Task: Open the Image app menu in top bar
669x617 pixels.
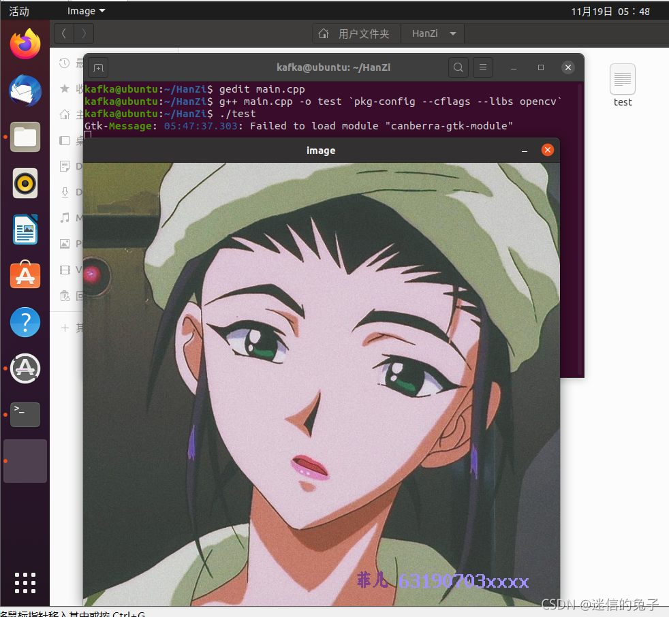Action: coord(87,11)
